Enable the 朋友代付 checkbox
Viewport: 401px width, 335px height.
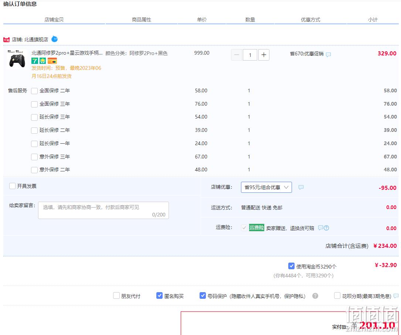tap(116, 295)
